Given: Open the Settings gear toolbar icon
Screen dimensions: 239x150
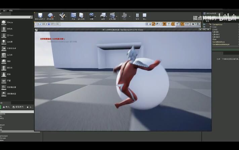Looking at the screenshot, I should point(91,15).
